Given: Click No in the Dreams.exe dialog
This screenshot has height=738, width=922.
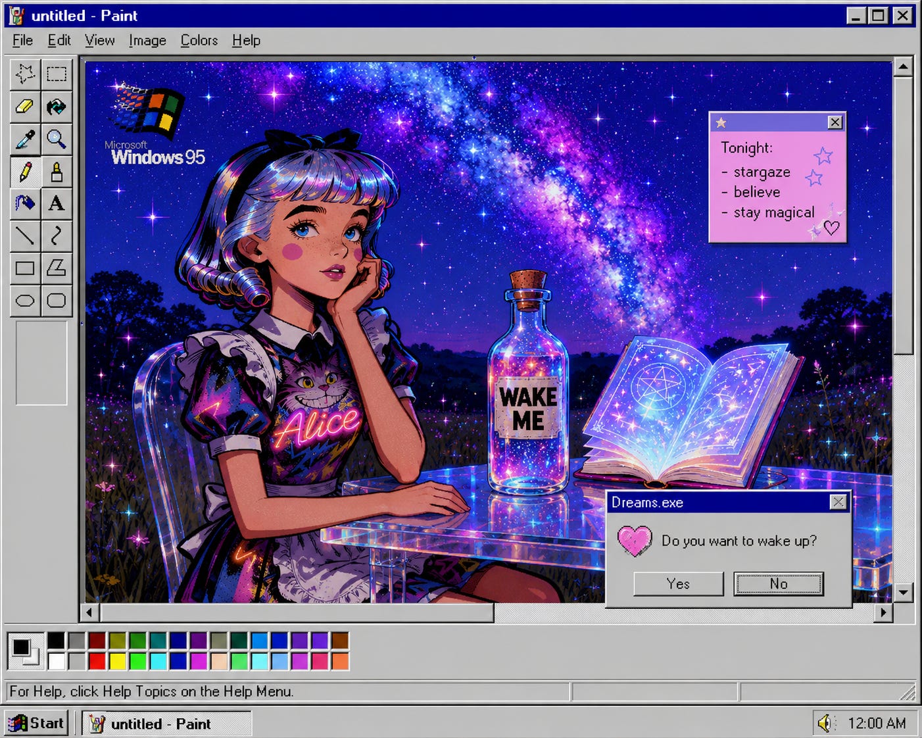Looking at the screenshot, I should [779, 584].
